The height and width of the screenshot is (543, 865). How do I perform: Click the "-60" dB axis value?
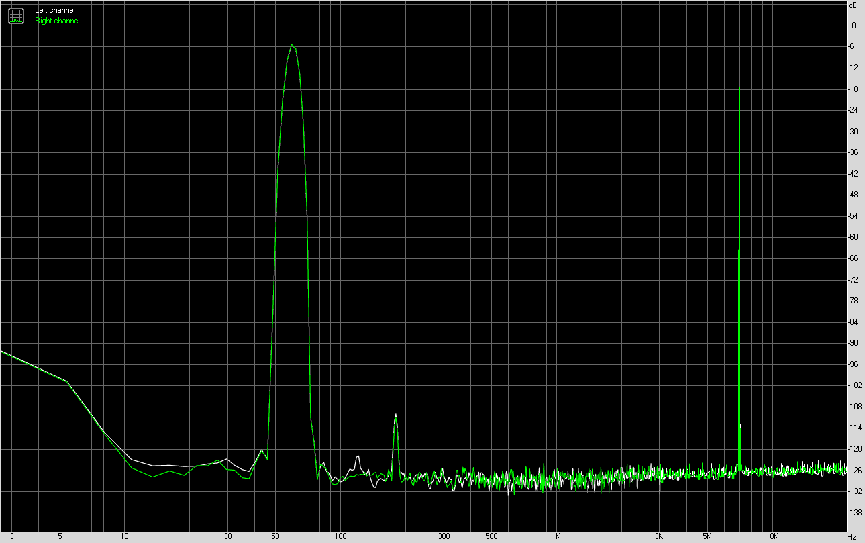(x=854, y=237)
